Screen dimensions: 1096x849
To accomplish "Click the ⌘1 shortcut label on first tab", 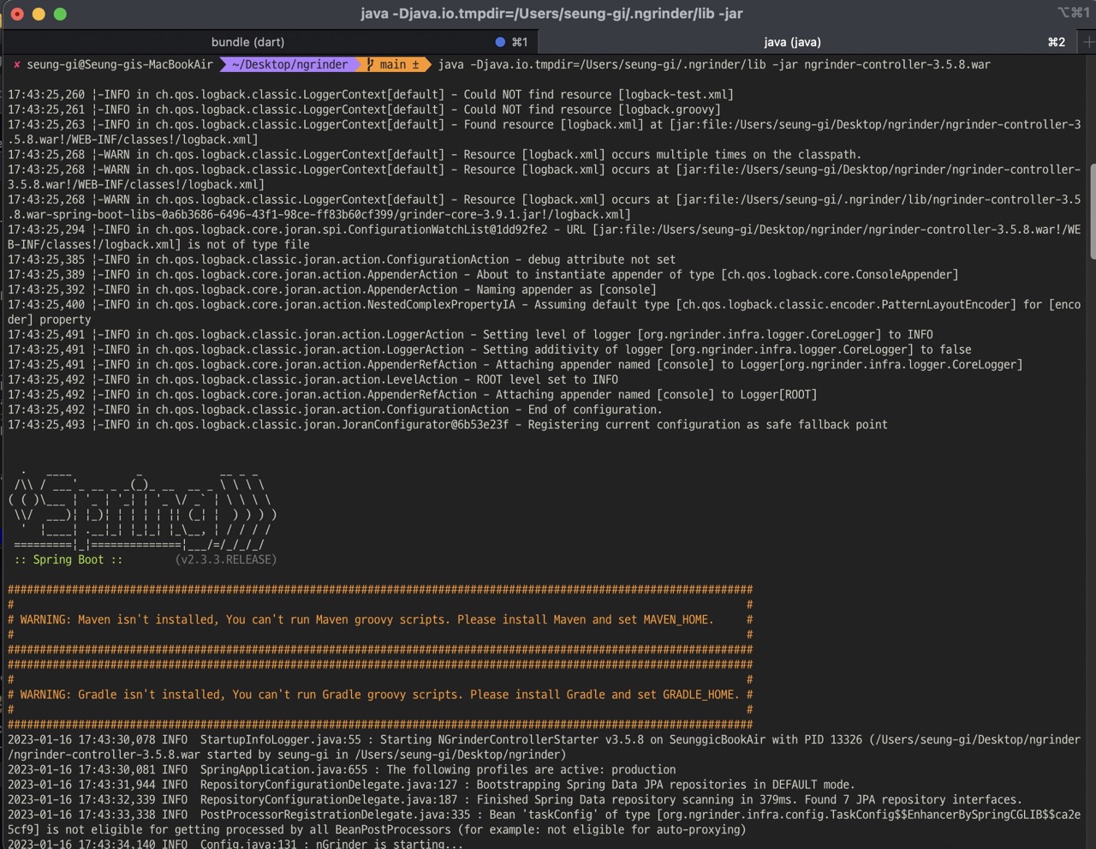I will (x=520, y=42).
